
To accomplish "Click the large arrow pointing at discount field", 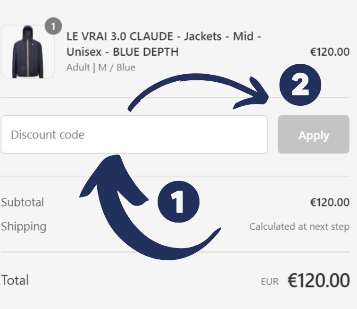I will pyautogui.click(x=150, y=207).
